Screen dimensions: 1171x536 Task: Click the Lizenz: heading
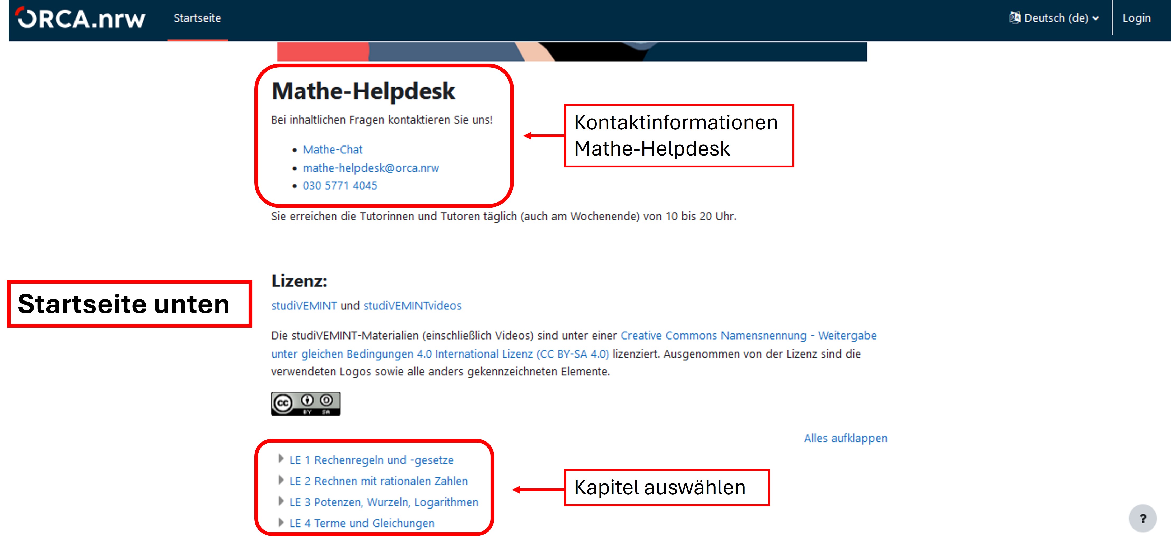299,281
